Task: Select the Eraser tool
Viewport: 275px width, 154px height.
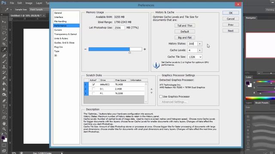Action: 4,78
